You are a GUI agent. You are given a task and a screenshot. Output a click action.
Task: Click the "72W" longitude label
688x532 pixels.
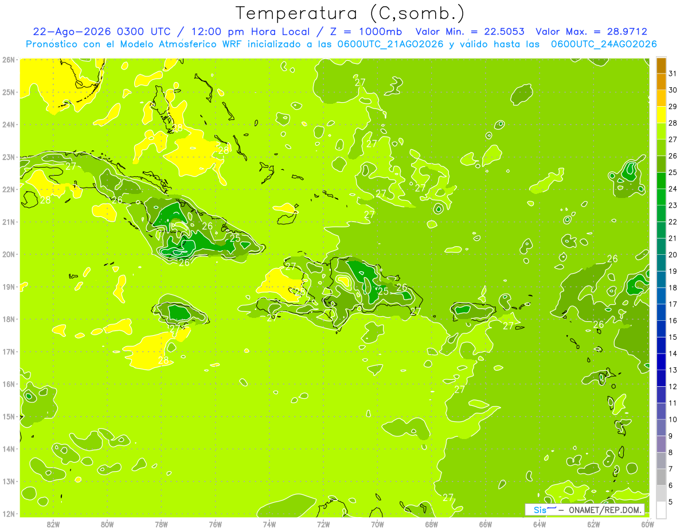pyautogui.click(x=323, y=524)
